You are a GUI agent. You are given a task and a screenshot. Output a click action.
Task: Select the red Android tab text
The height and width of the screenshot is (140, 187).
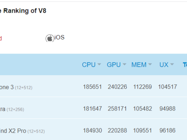click(x=1, y=38)
